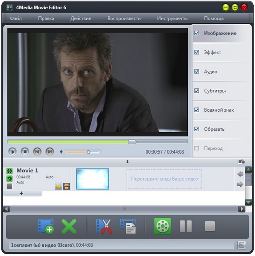Screen dimensions: 255x256
Task: Open the Действие menu
Action: click(81, 18)
